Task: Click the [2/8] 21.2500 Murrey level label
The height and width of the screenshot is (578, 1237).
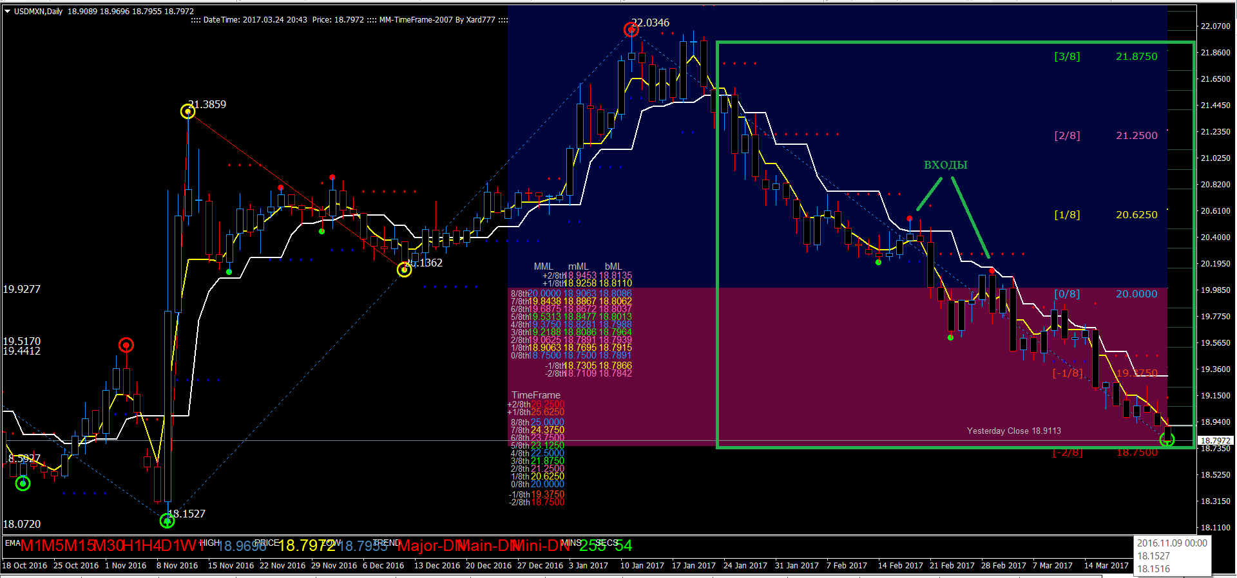Action: pyautogui.click(x=1106, y=136)
